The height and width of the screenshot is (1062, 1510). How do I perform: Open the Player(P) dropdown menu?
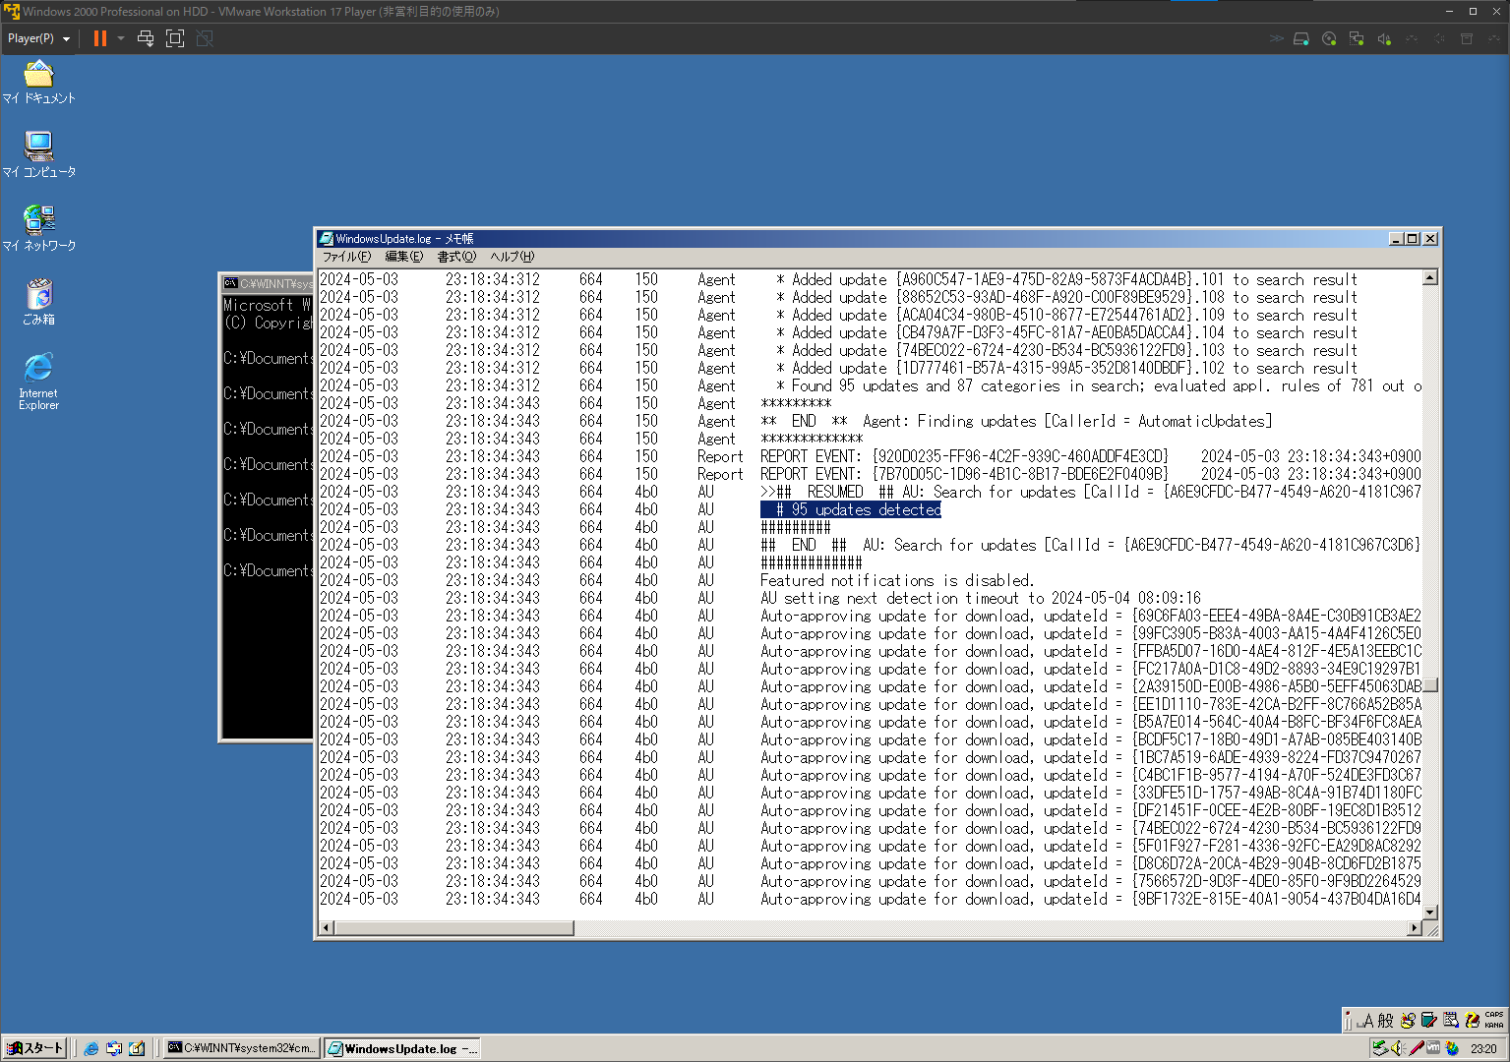(x=38, y=38)
